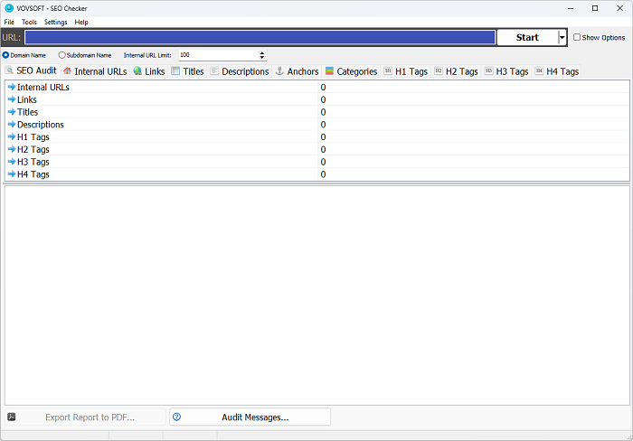The image size is (633, 441).
Task: Click the colored Categories tab icon
Action: click(329, 71)
